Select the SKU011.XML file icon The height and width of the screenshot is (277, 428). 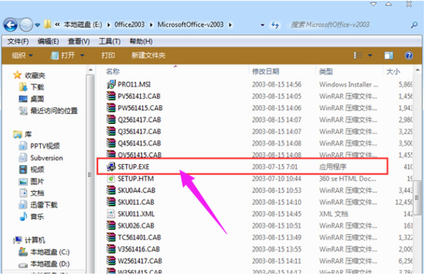tap(112, 213)
